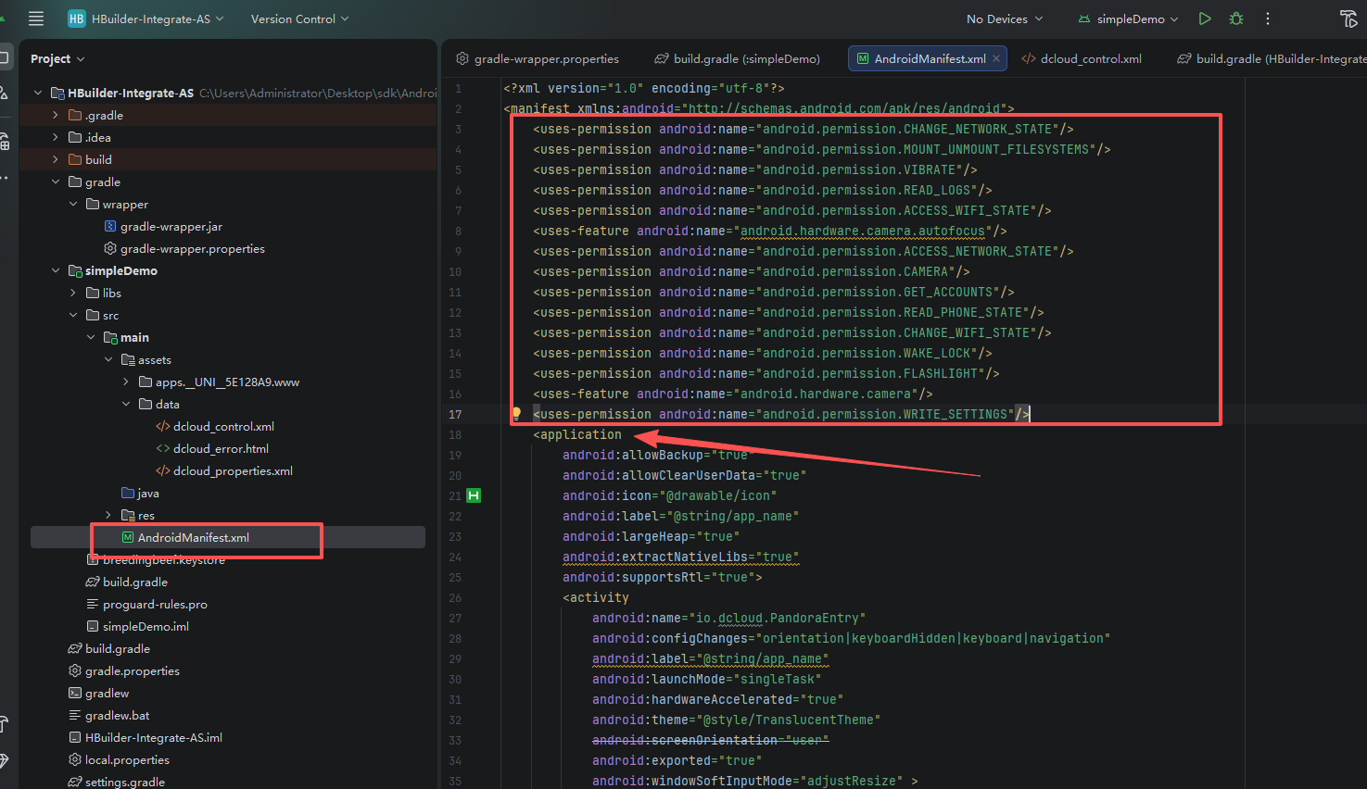Viewport: 1367px width, 789px height.
Task: Click the gutter H icon on line 21
Action: 474,495
